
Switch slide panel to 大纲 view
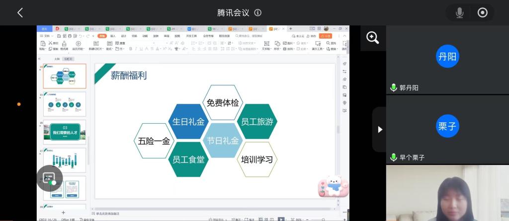pos(57,59)
